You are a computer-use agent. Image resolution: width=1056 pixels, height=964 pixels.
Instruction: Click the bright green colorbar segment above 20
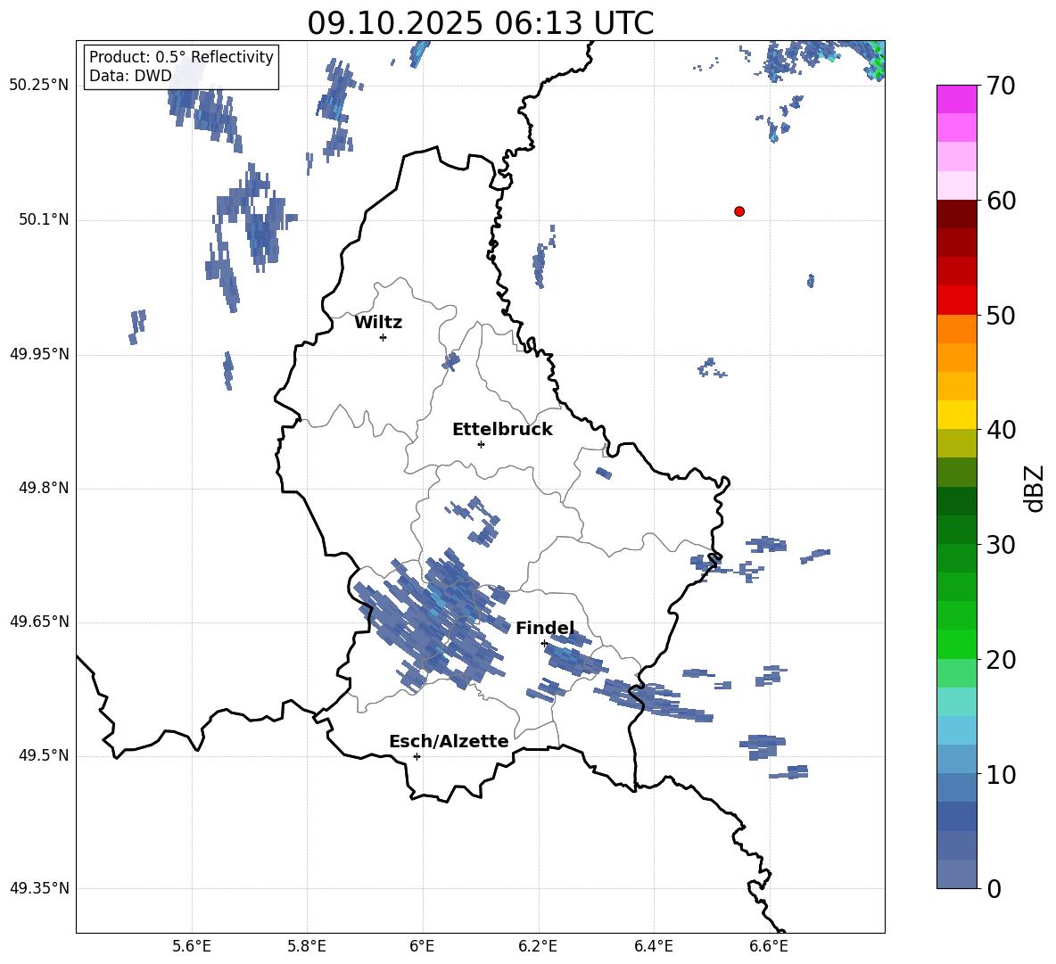click(x=957, y=644)
